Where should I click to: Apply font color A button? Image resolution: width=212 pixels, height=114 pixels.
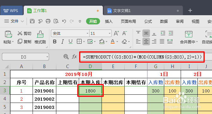pyautogui.click(x=113, y=41)
